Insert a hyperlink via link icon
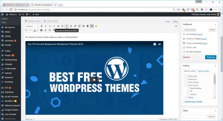The height and width of the screenshot is (121, 223). pos(75,26)
